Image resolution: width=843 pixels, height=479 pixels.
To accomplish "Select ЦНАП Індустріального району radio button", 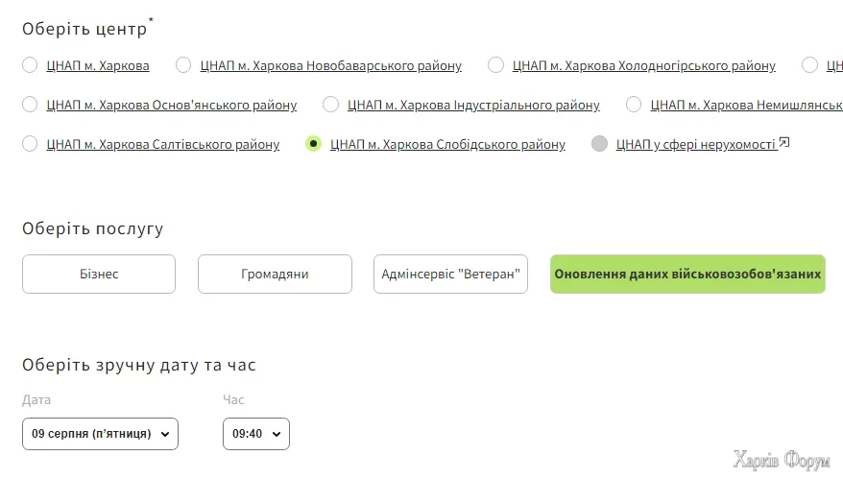I will click(330, 105).
